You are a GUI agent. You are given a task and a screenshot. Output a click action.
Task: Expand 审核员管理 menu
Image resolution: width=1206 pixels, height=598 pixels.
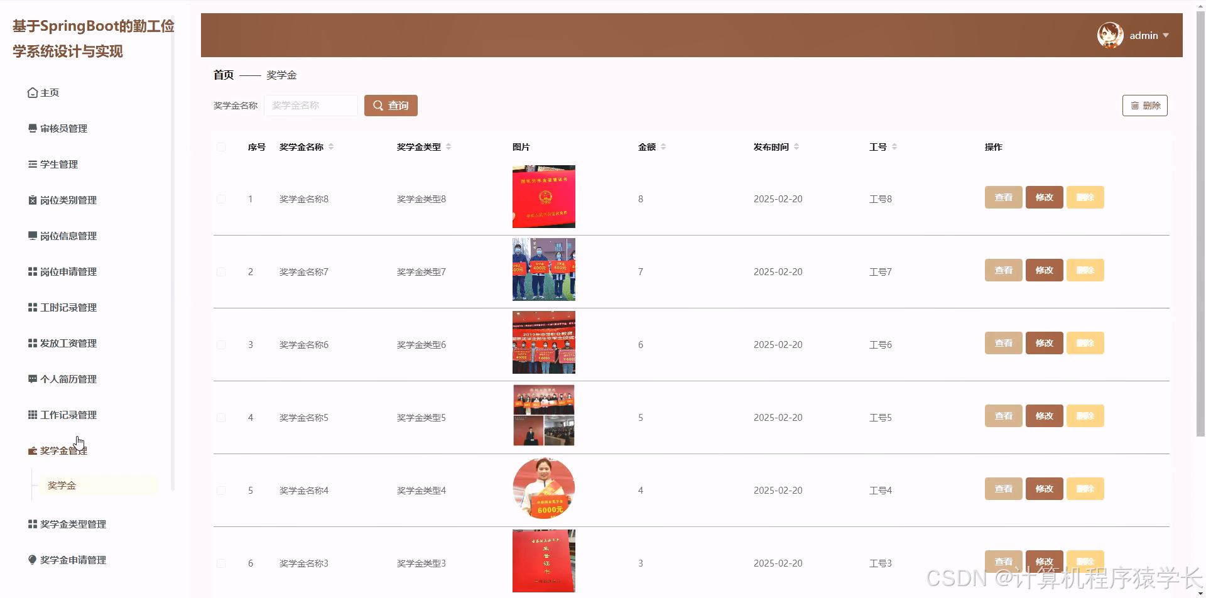(63, 128)
